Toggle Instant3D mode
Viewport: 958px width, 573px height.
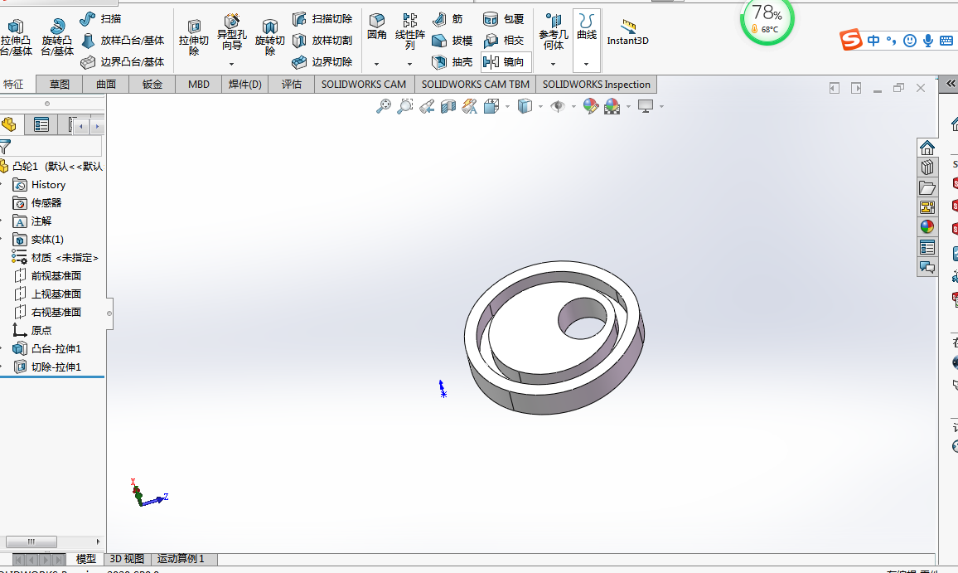pos(627,32)
